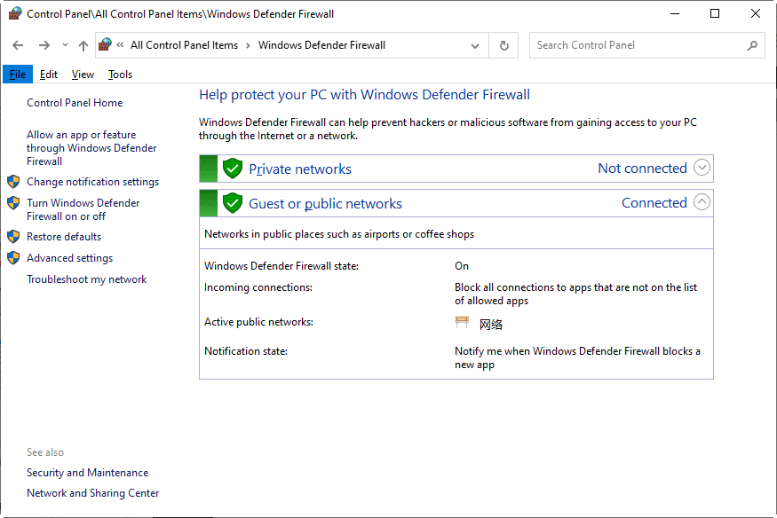Open the recent locations dropdown arrow

coord(65,45)
